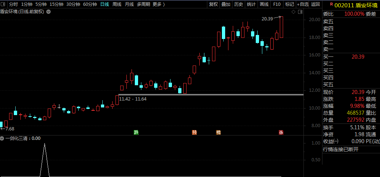Click the 外盘 227592 value

[x=356, y=120]
